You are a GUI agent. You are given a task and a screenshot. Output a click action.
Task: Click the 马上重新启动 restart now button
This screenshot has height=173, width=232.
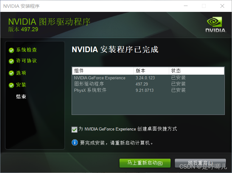[145, 163]
